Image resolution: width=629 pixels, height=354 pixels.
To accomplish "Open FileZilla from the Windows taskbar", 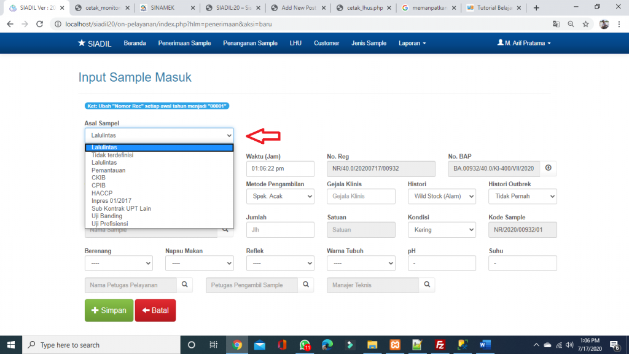I will tap(440, 345).
